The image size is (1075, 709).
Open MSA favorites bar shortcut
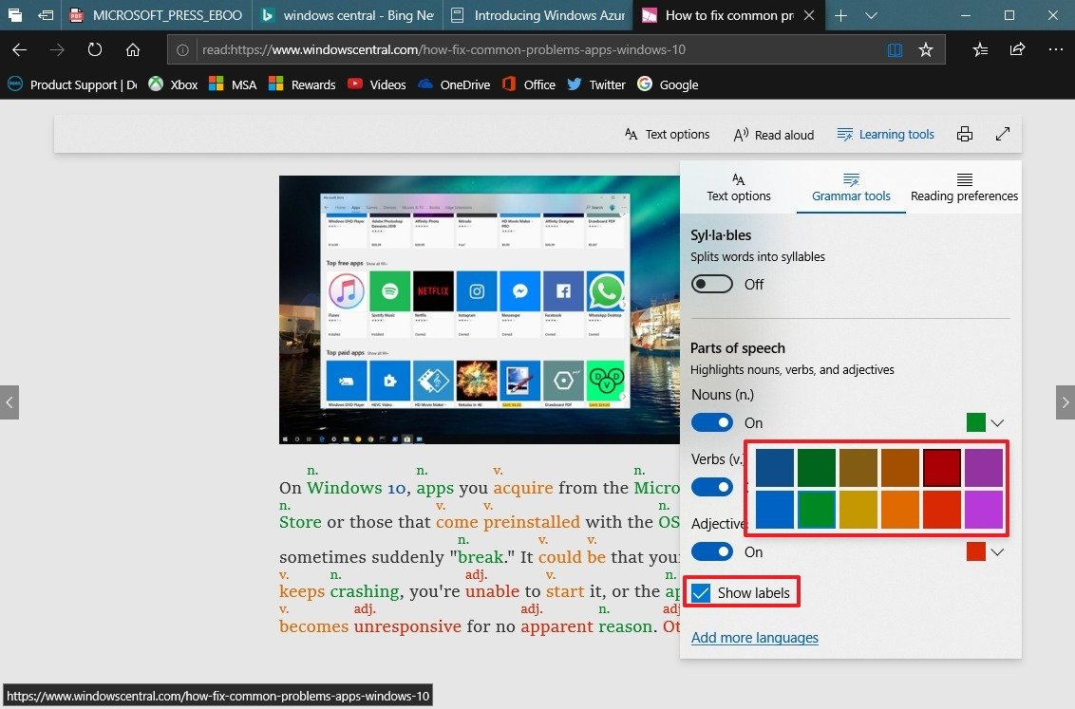point(233,84)
